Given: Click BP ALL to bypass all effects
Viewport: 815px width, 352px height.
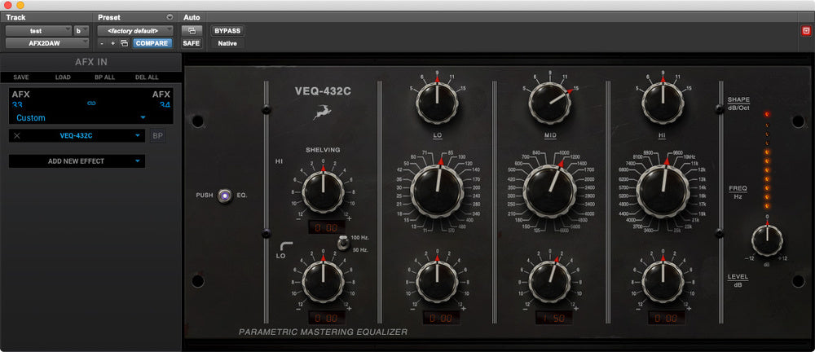Looking at the screenshot, I should point(104,77).
